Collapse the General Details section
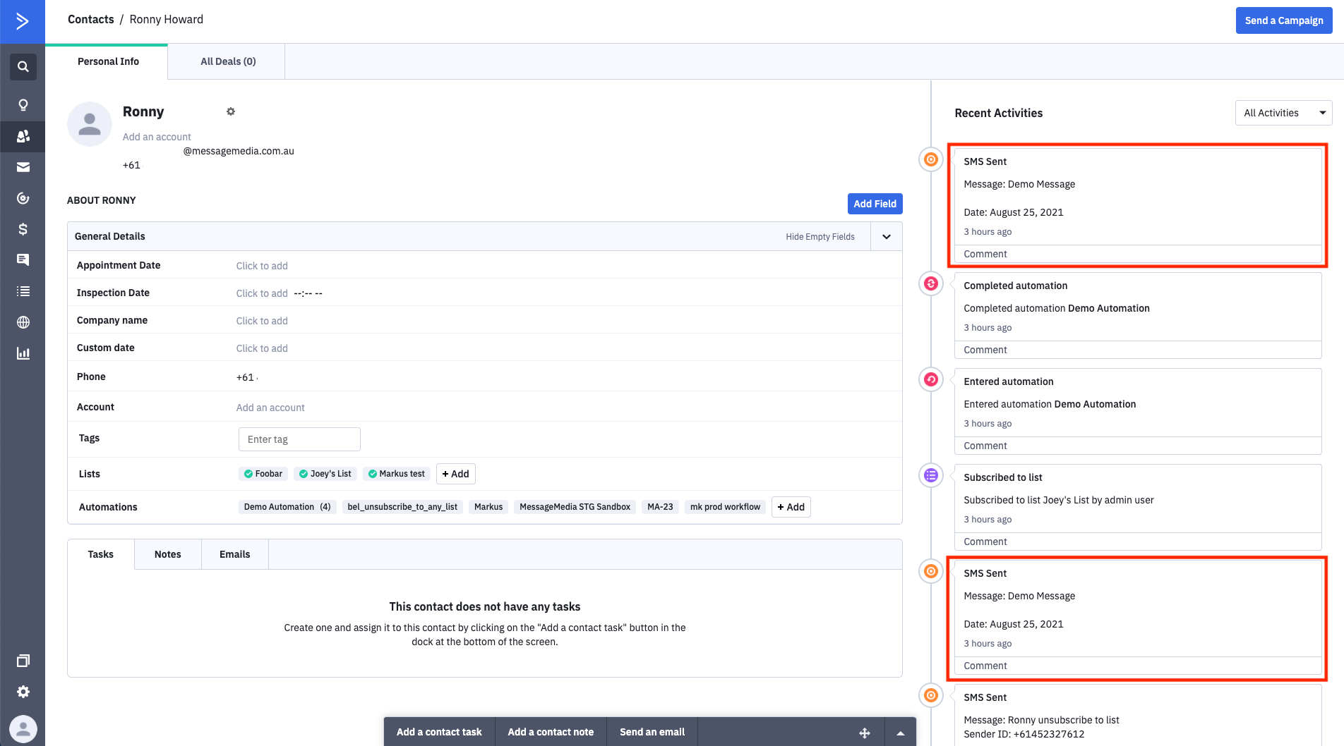The image size is (1344, 746). pos(886,236)
